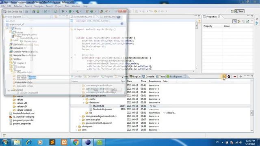Click the Open Perspective icon
The image size is (260, 146).
[232, 11]
